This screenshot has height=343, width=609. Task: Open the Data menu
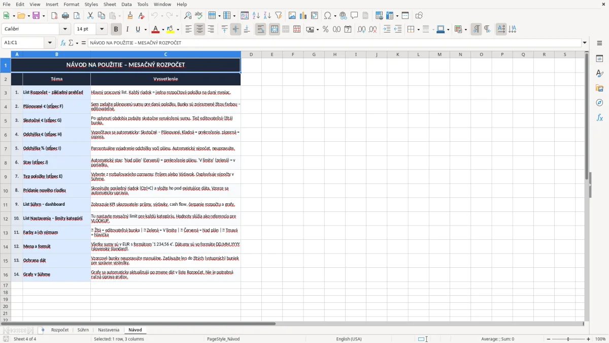(126, 4)
